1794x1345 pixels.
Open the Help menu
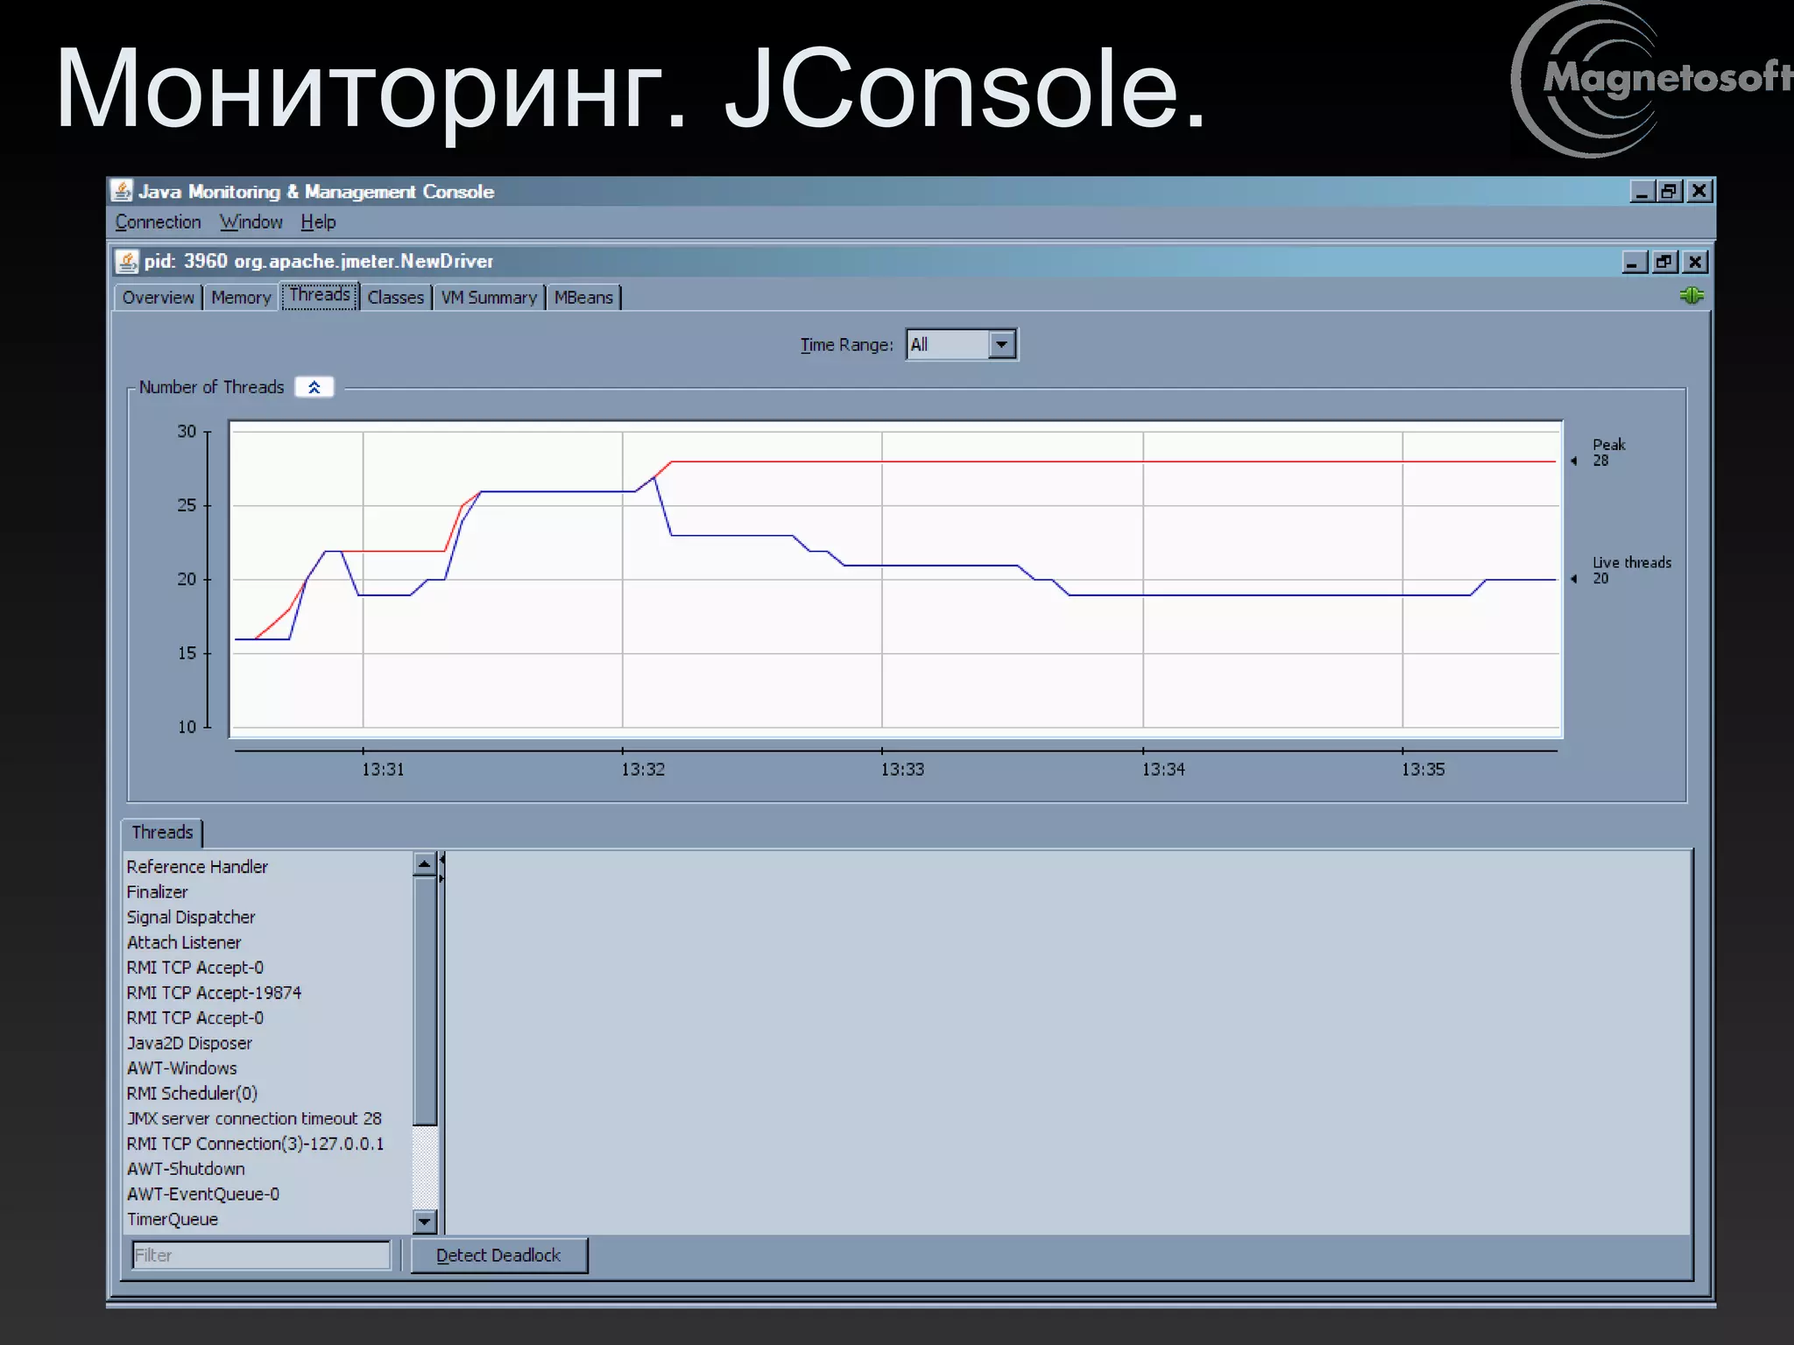click(x=318, y=222)
